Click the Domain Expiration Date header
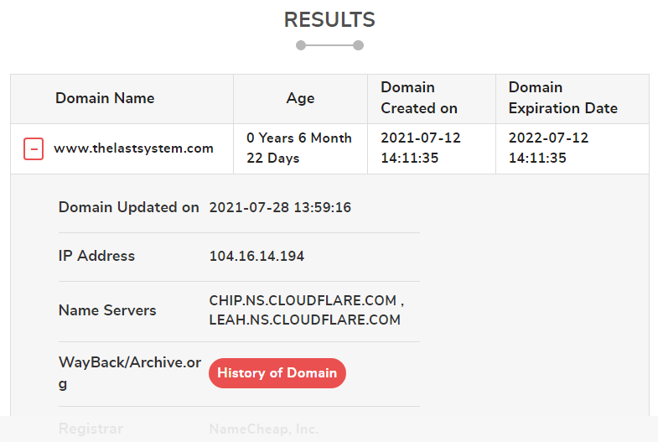Viewport: 658px width, 442px height. (562, 98)
